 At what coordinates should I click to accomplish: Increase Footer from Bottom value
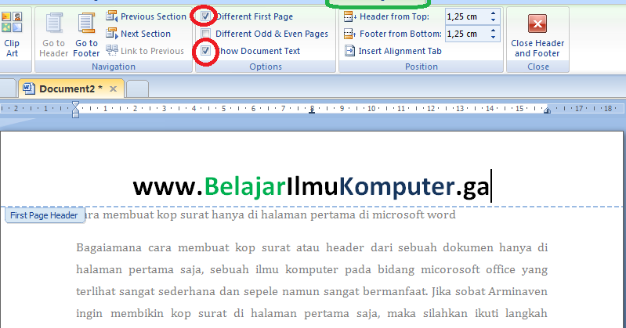coord(494,31)
